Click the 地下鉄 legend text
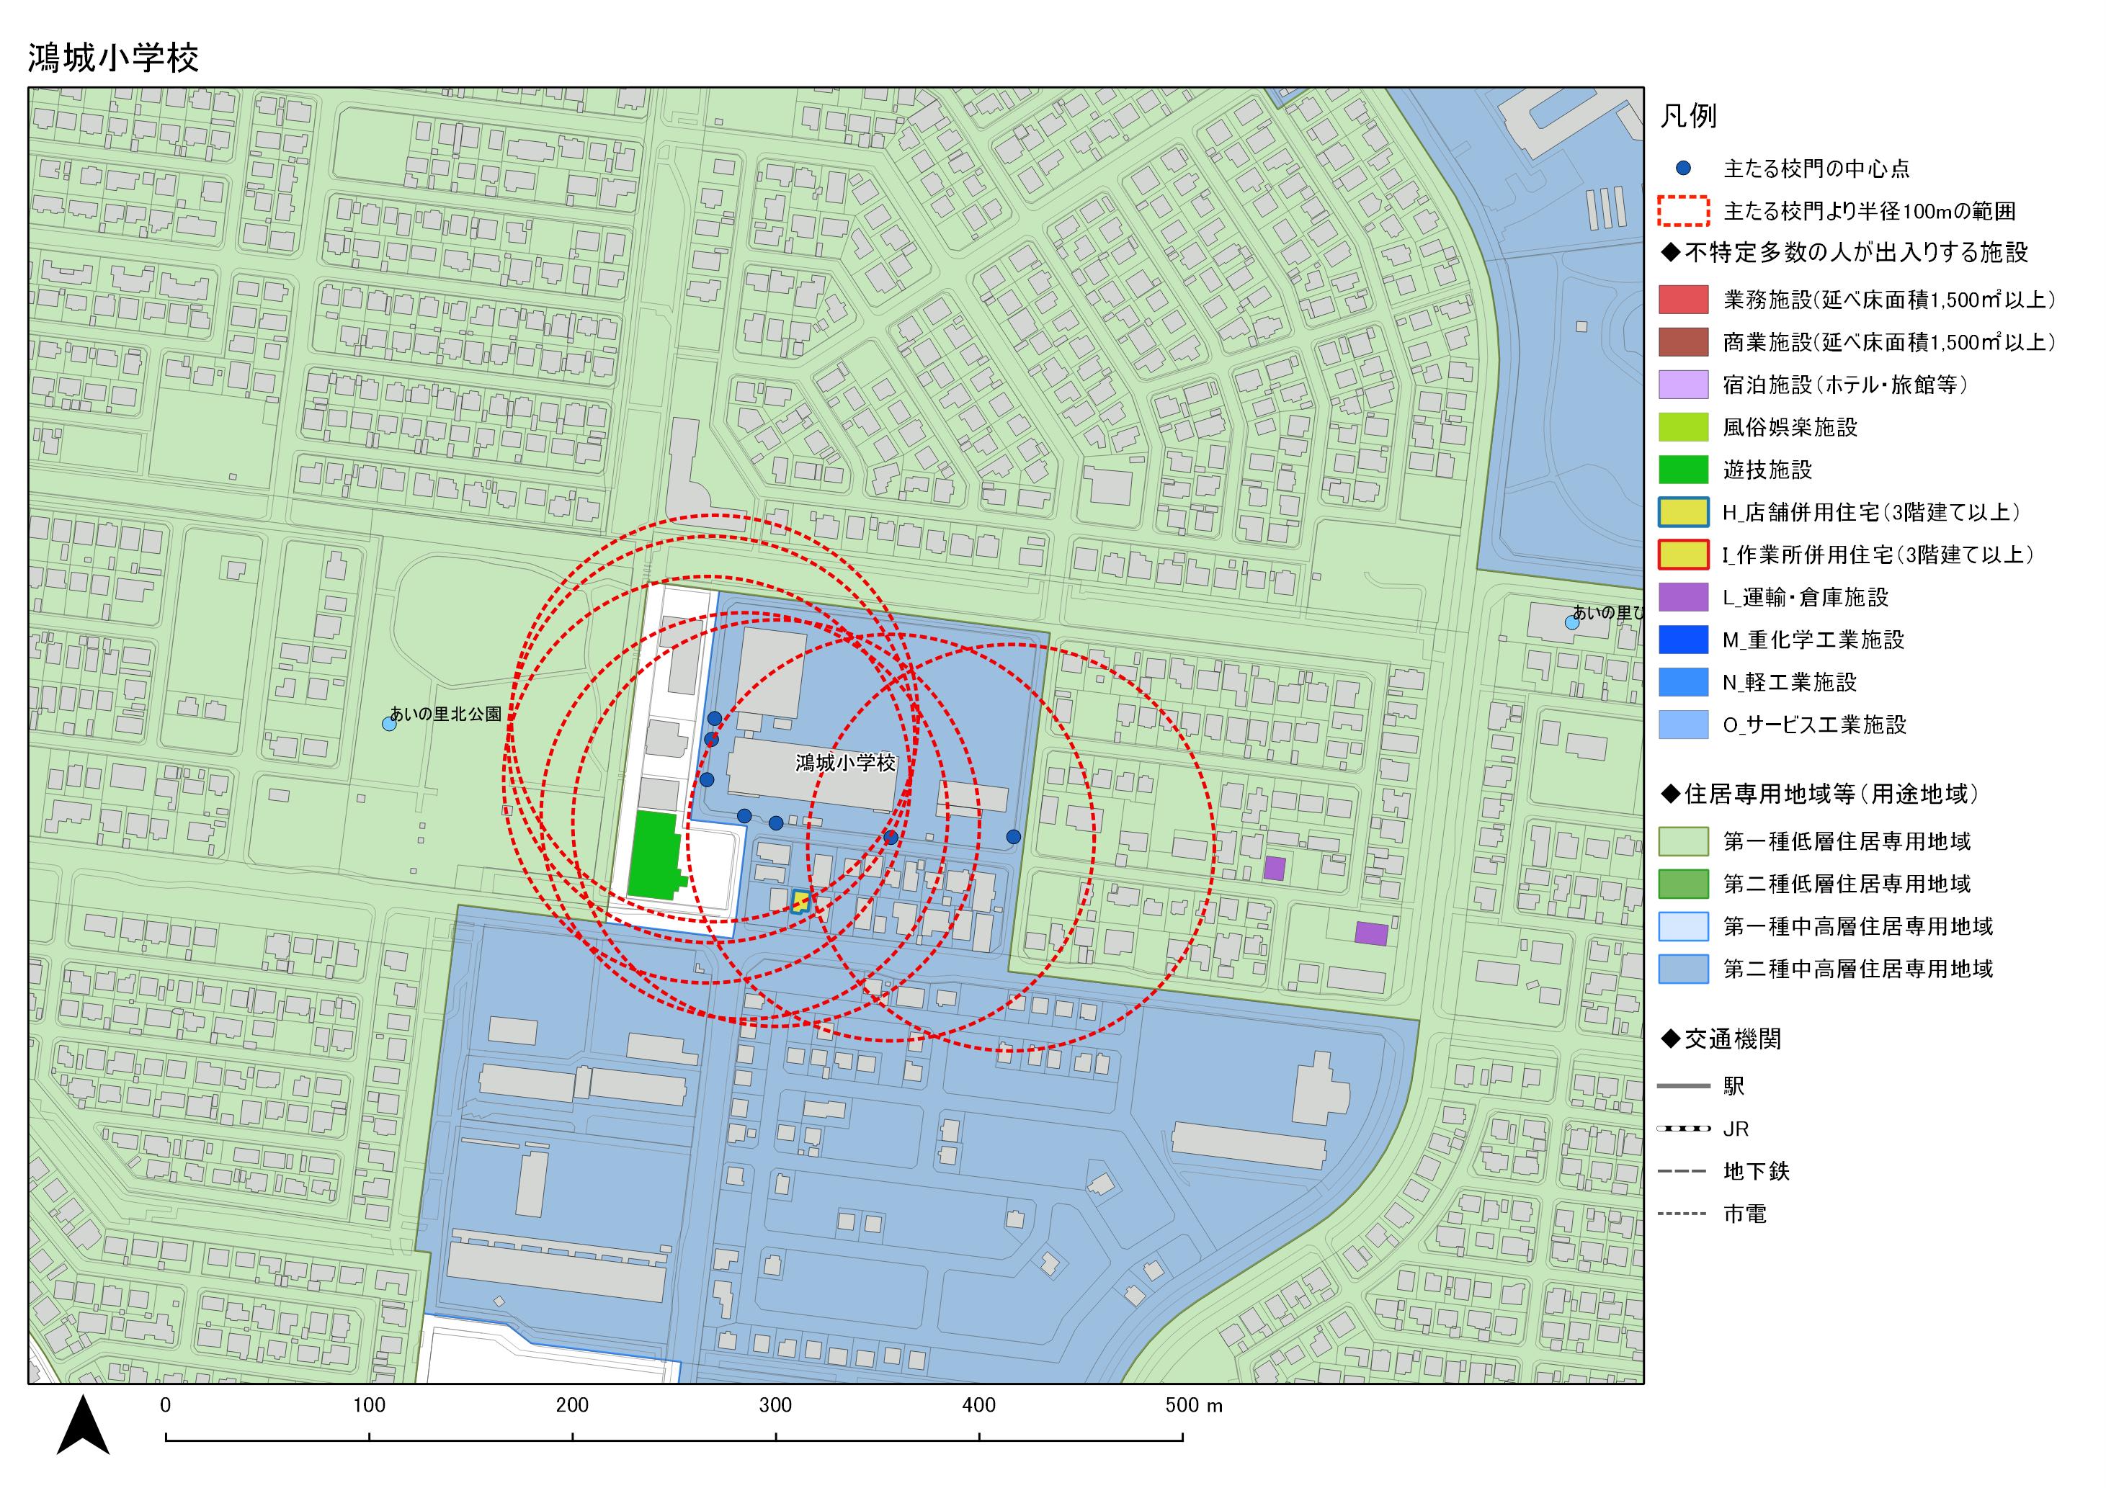2106x1488 pixels. (1756, 1172)
